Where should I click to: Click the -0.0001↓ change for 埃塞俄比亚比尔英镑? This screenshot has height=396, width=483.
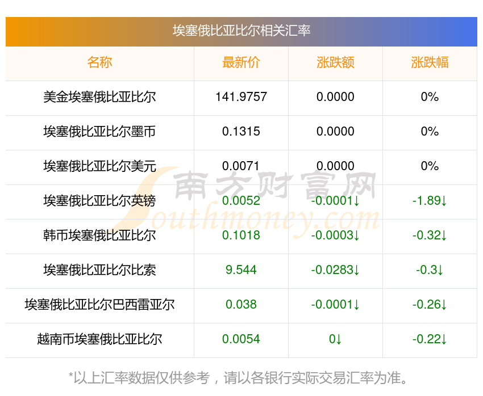point(335,201)
